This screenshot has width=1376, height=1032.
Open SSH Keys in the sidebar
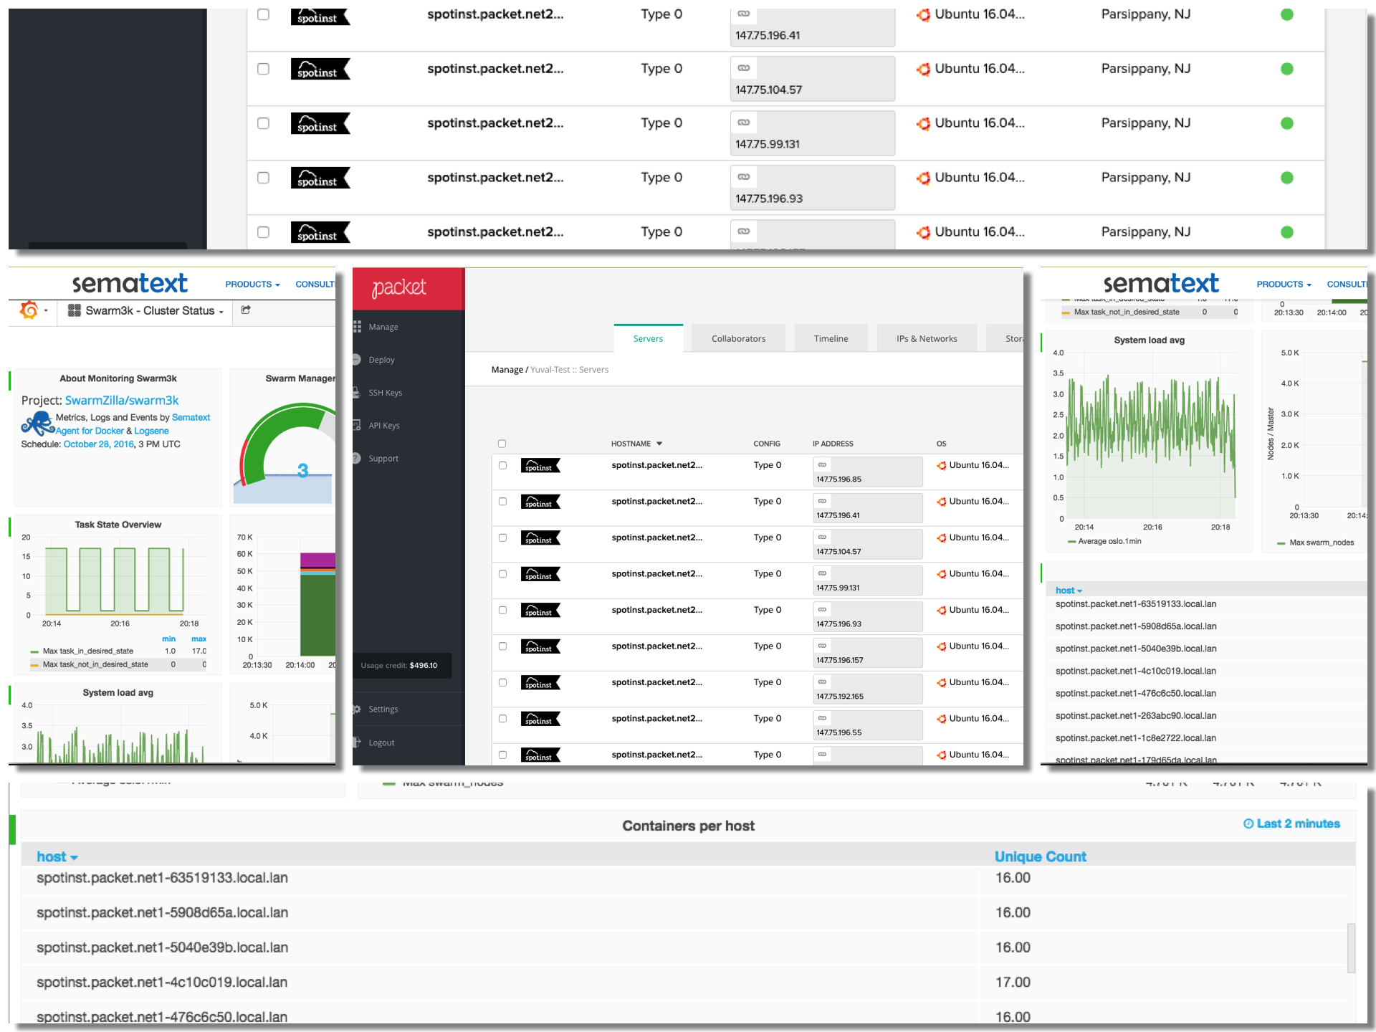click(x=385, y=393)
